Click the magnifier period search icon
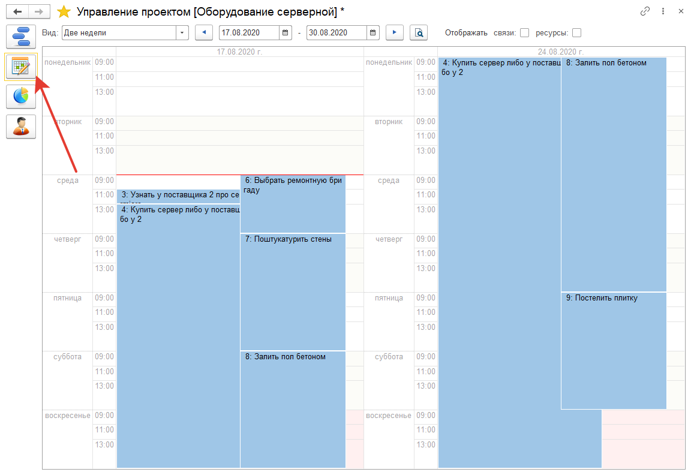 coord(418,33)
